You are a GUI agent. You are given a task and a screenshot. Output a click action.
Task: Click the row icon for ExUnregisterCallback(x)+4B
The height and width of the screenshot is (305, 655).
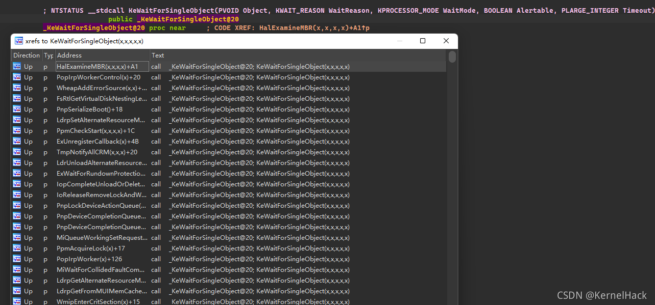point(17,141)
